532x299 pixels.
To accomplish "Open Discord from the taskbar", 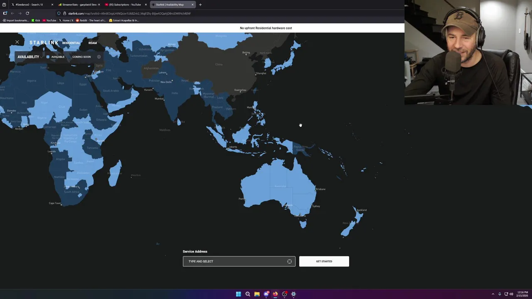I will point(266,294).
